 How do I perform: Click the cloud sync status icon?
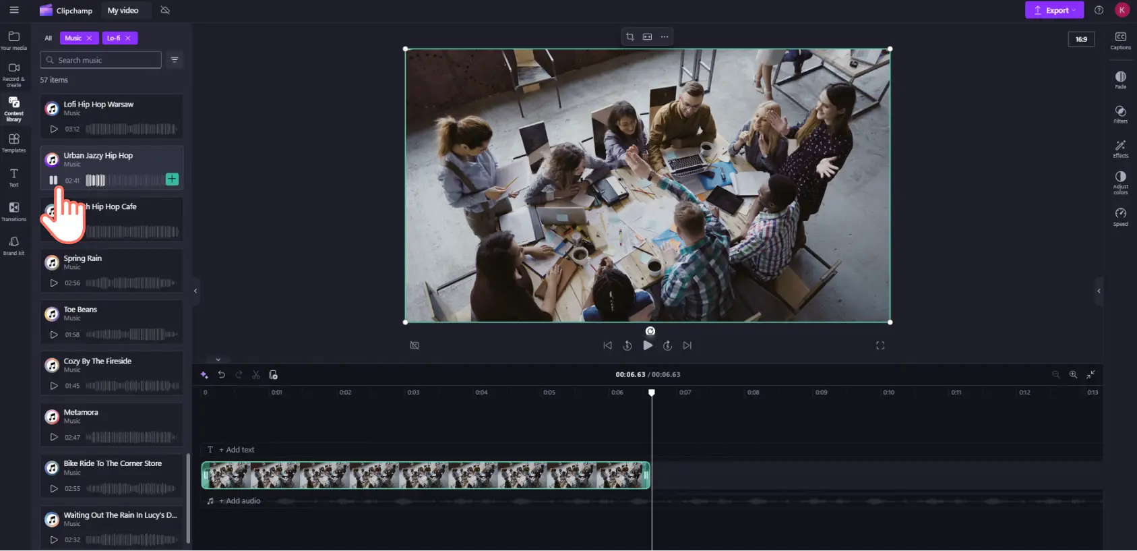tap(165, 10)
